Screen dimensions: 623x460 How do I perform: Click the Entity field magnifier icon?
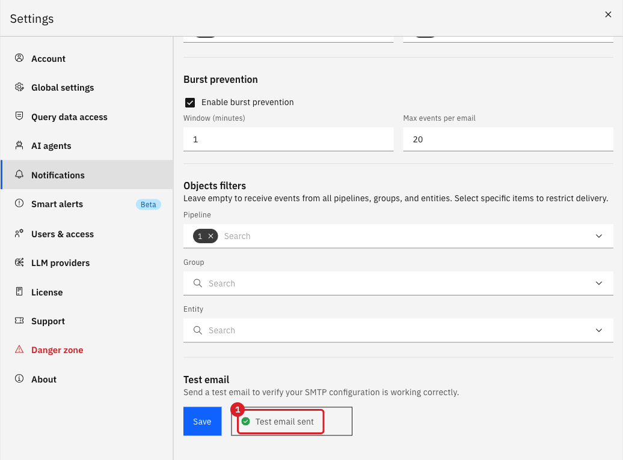pos(197,330)
